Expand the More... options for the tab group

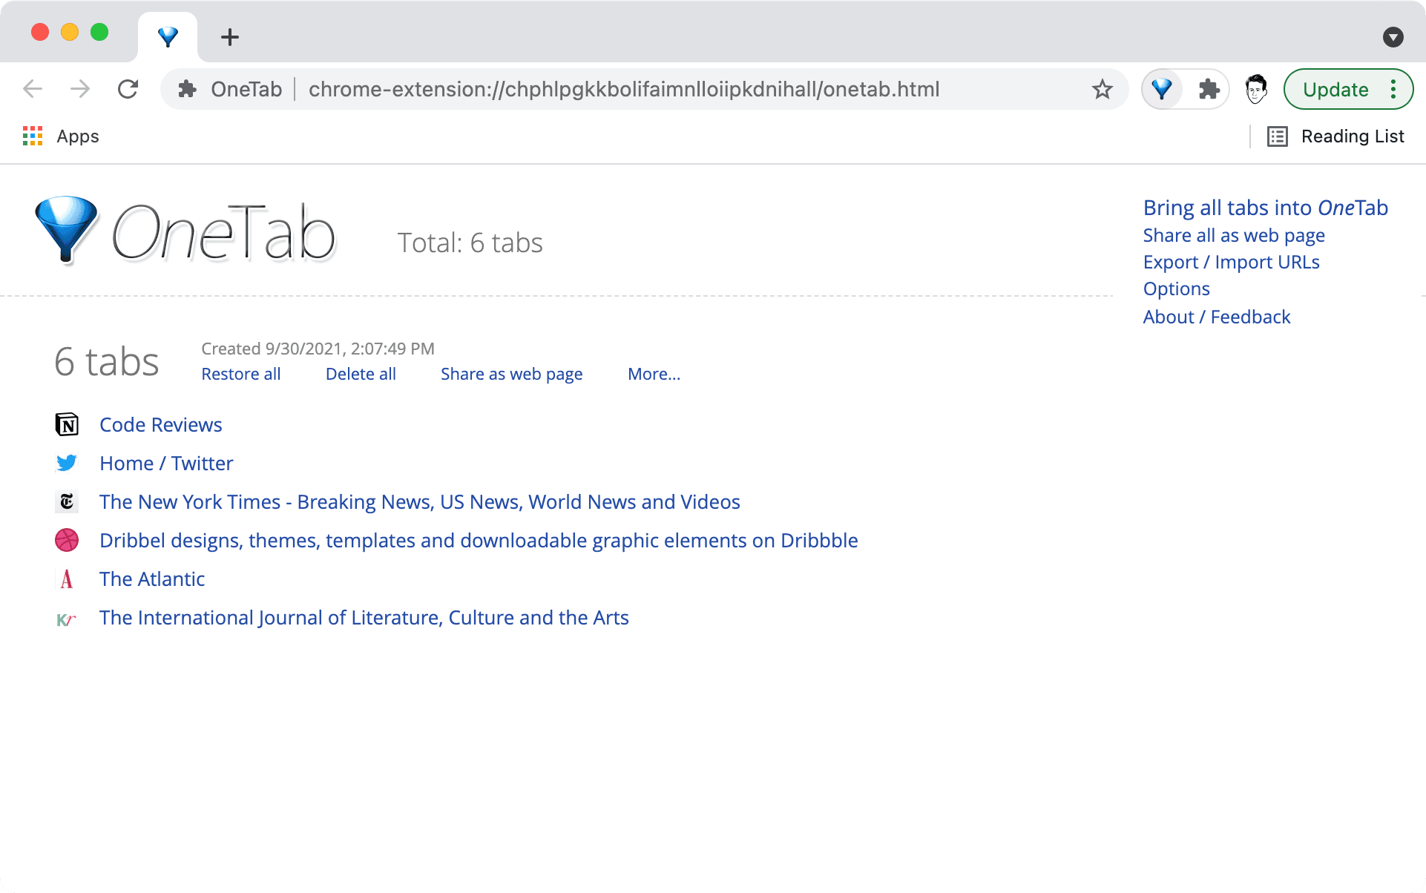click(654, 374)
